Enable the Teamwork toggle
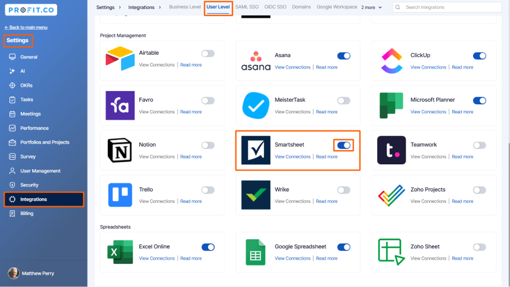 tap(480, 145)
